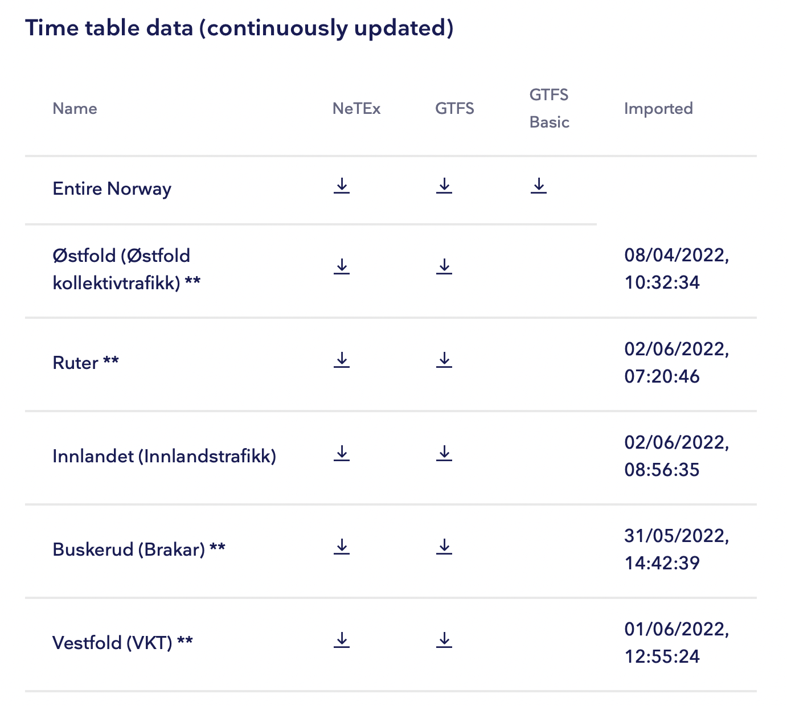
Task: Click the Imported column header
Action: coord(658,108)
